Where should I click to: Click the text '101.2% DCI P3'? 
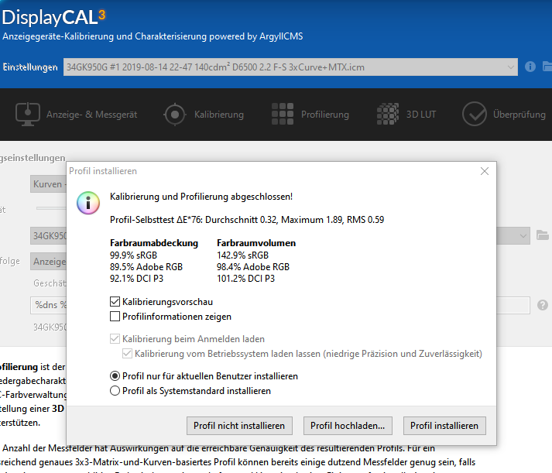point(245,279)
